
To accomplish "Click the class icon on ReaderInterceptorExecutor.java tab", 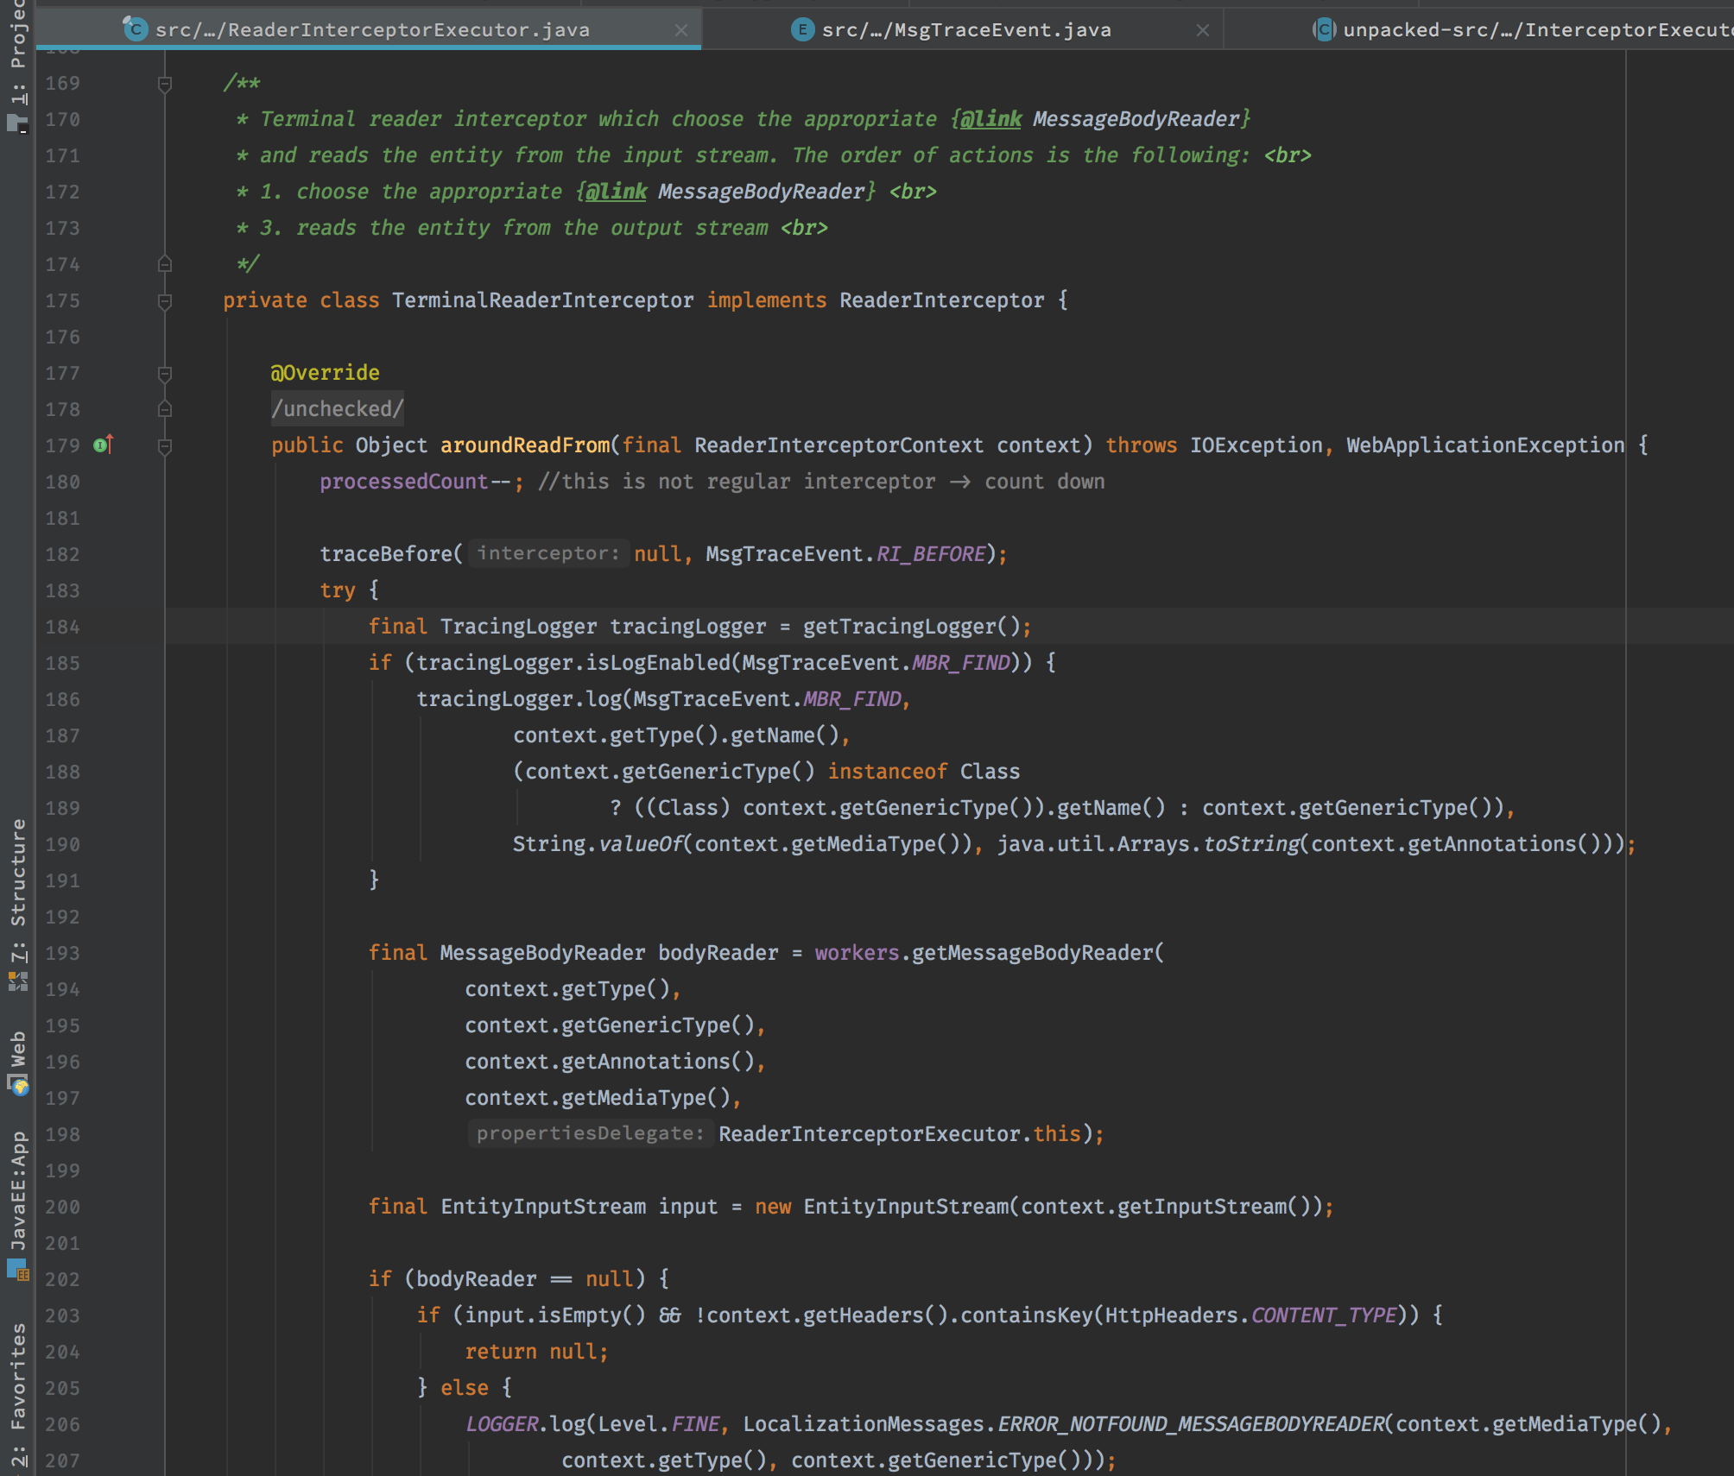I will (x=136, y=30).
